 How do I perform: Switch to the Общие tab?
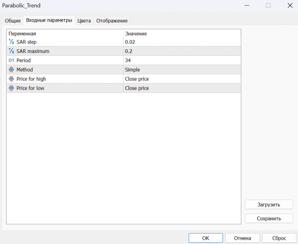(13, 21)
